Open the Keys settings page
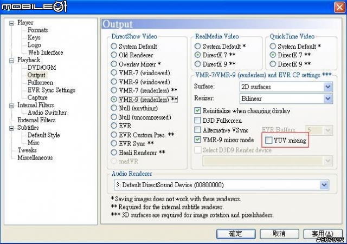Viewport: 347px width, 244px height. [34, 37]
